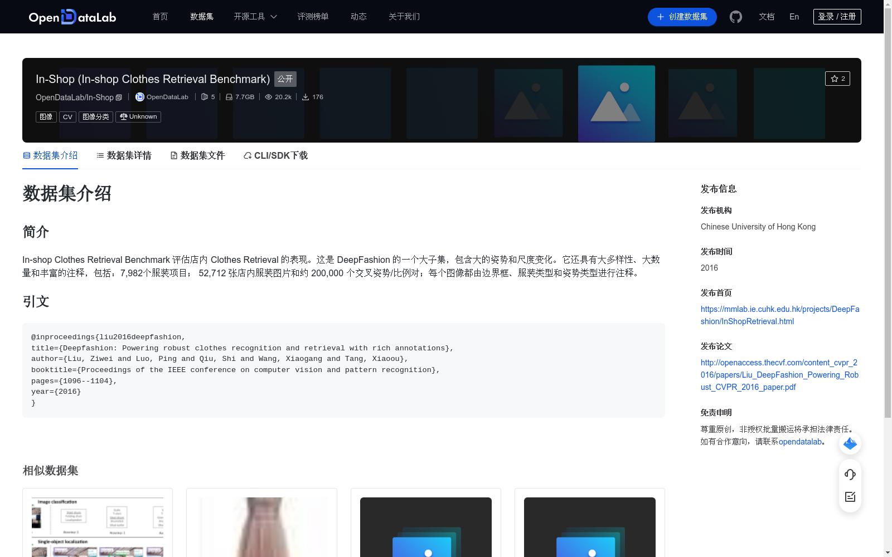Click the highlighted banner image placeholder
892x557 pixels.
(x=617, y=104)
